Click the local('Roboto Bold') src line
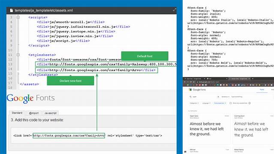Screen dimensions: 274x154 tap(229, 63)
